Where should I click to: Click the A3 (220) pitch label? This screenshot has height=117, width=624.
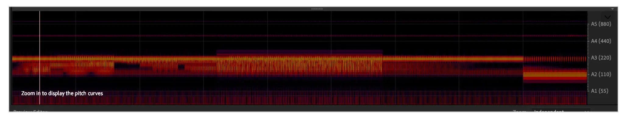(x=601, y=58)
